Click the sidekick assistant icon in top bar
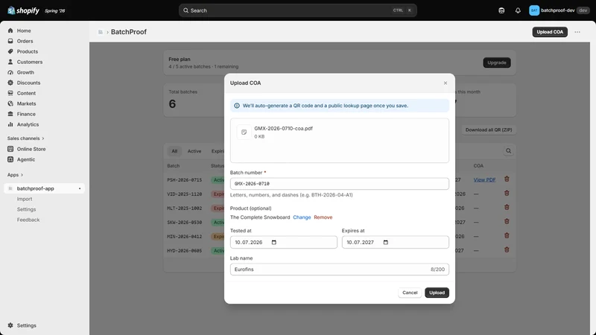The image size is (596, 335). point(501,10)
